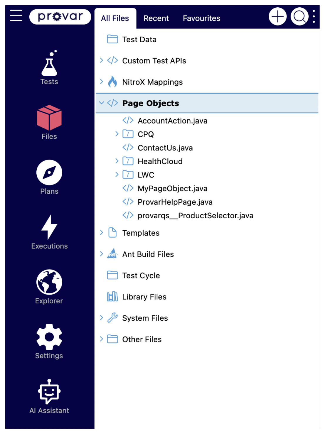Expand the HealthCloud folder chevron
Image resolution: width=330 pixels, height=436 pixels.
coord(117,161)
